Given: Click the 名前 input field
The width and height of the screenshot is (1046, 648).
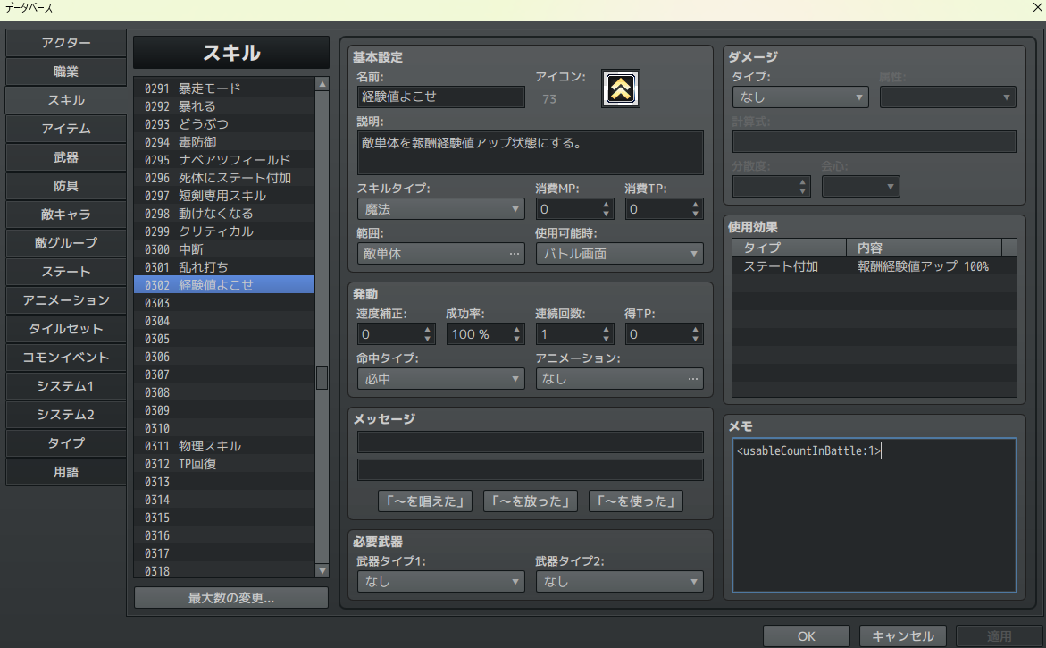Looking at the screenshot, I should (440, 97).
